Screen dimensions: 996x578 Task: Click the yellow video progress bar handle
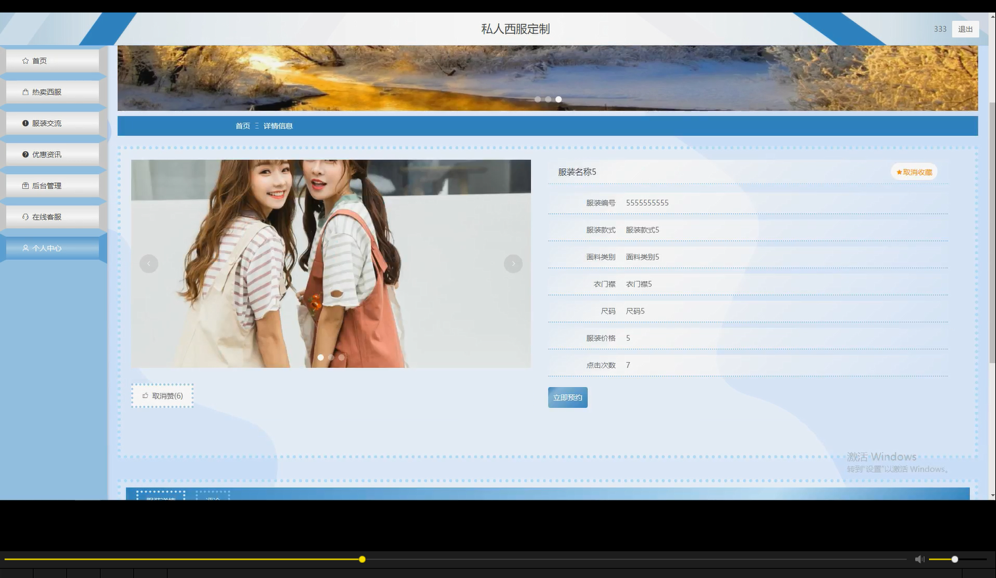[361, 559]
